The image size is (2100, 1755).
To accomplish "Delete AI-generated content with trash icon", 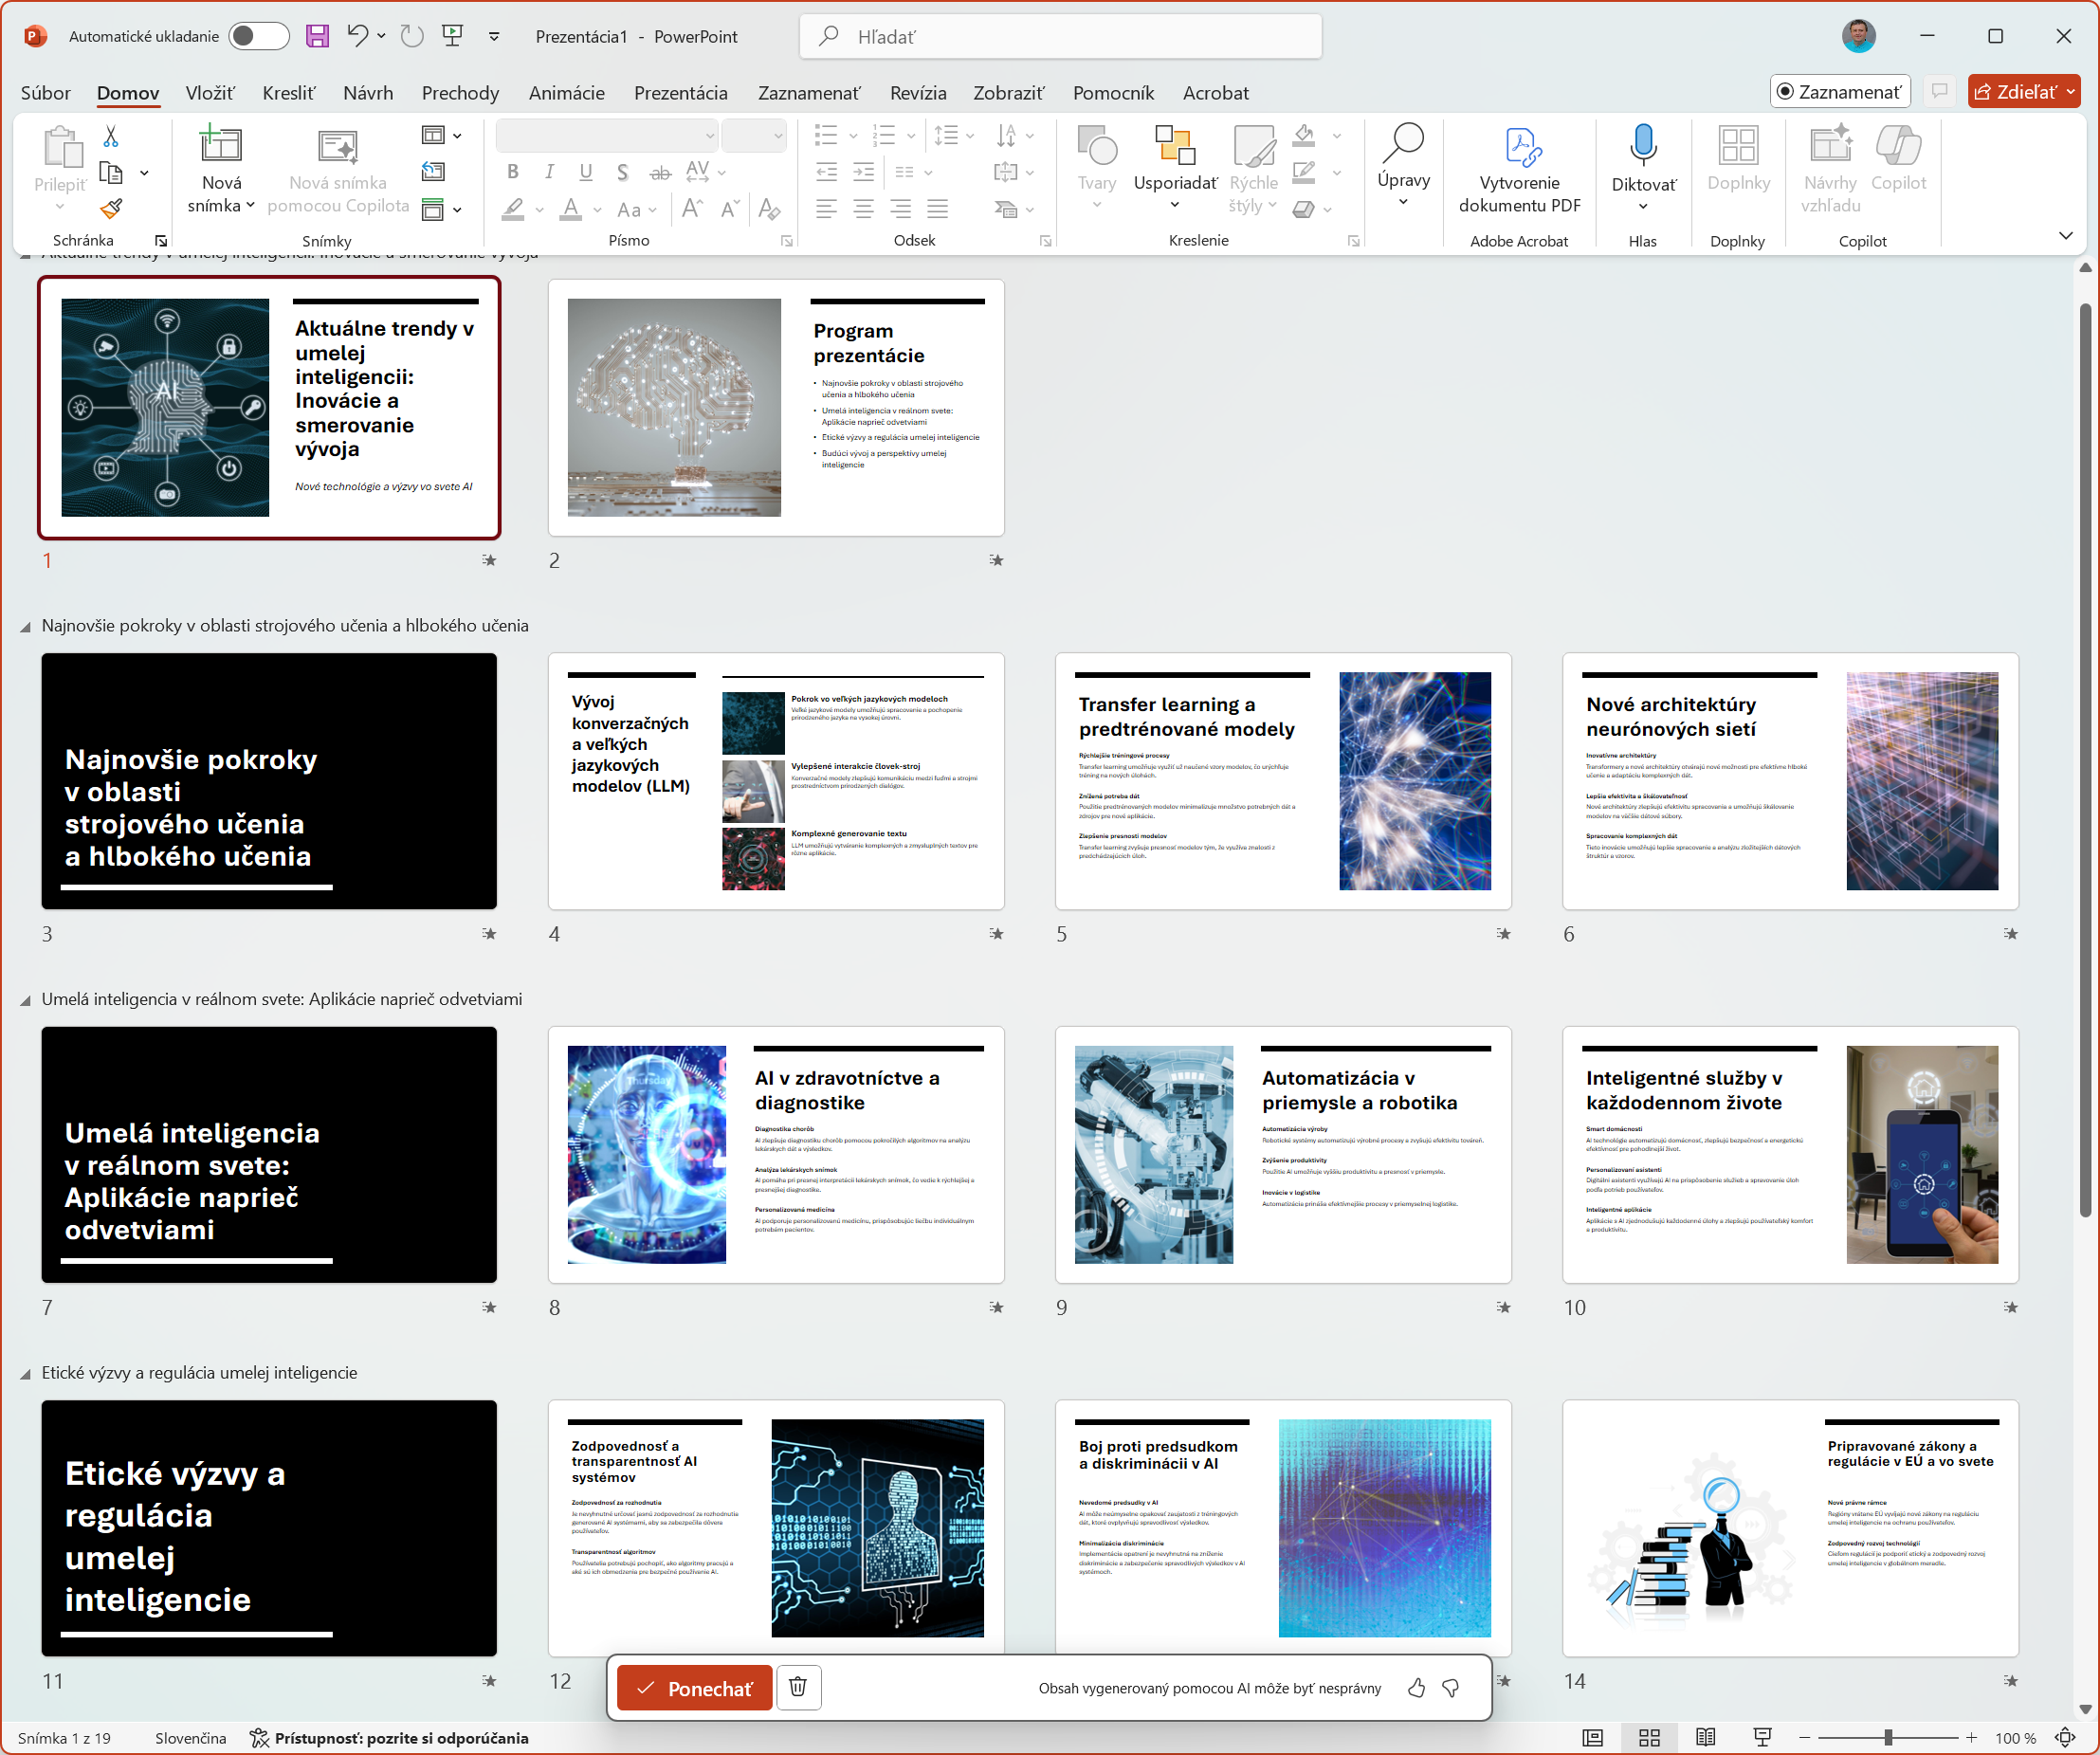I will [x=797, y=1688].
